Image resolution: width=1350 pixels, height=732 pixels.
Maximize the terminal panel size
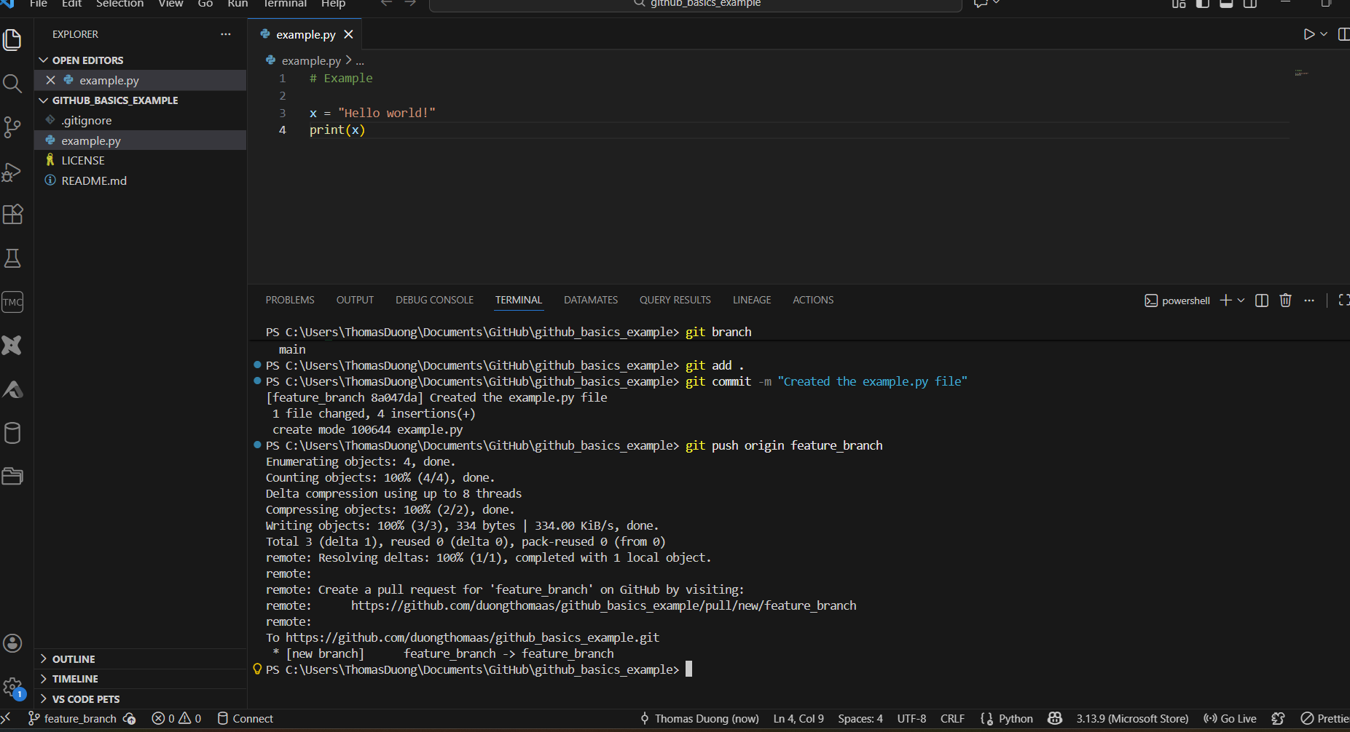pyautogui.click(x=1343, y=301)
